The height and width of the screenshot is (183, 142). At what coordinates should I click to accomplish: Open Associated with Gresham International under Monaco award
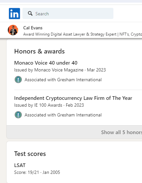(x=63, y=80)
